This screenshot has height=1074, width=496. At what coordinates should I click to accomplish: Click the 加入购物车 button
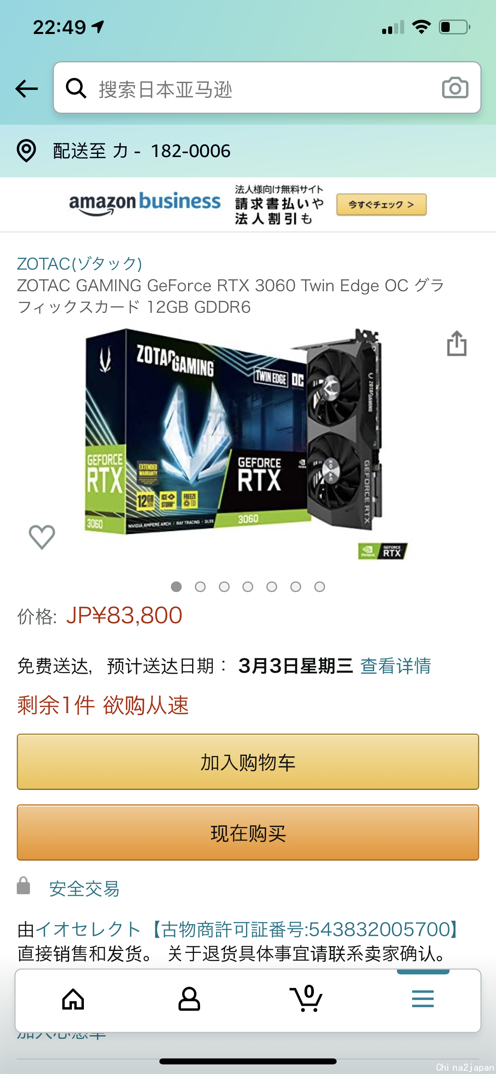248,762
